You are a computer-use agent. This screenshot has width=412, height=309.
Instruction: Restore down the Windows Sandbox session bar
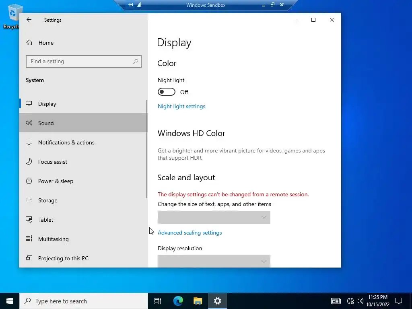point(272,4)
